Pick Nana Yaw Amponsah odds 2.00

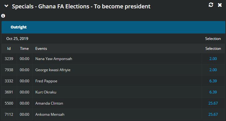pos(213,59)
